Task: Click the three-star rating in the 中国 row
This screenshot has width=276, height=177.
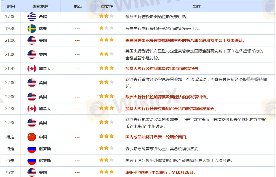Action: [107, 137]
